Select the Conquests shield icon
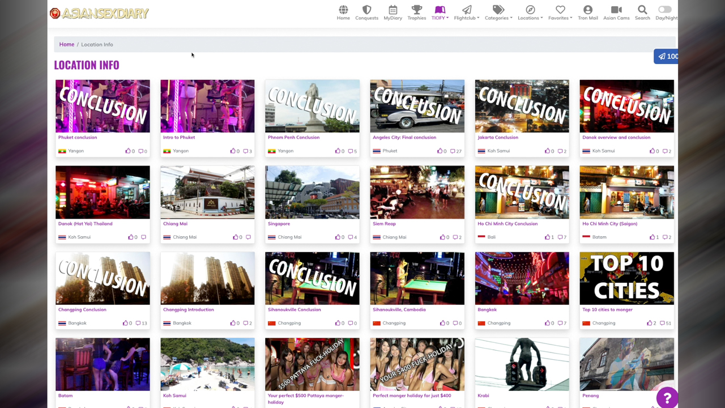The height and width of the screenshot is (408, 725). click(x=366, y=10)
